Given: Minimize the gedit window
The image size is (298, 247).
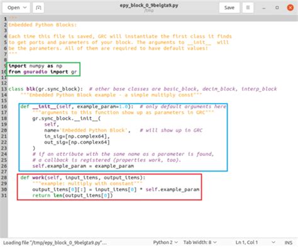Looking at the screenshot, I should 264,8.
